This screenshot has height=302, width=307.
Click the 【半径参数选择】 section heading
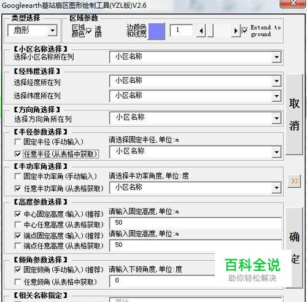tap(41, 132)
